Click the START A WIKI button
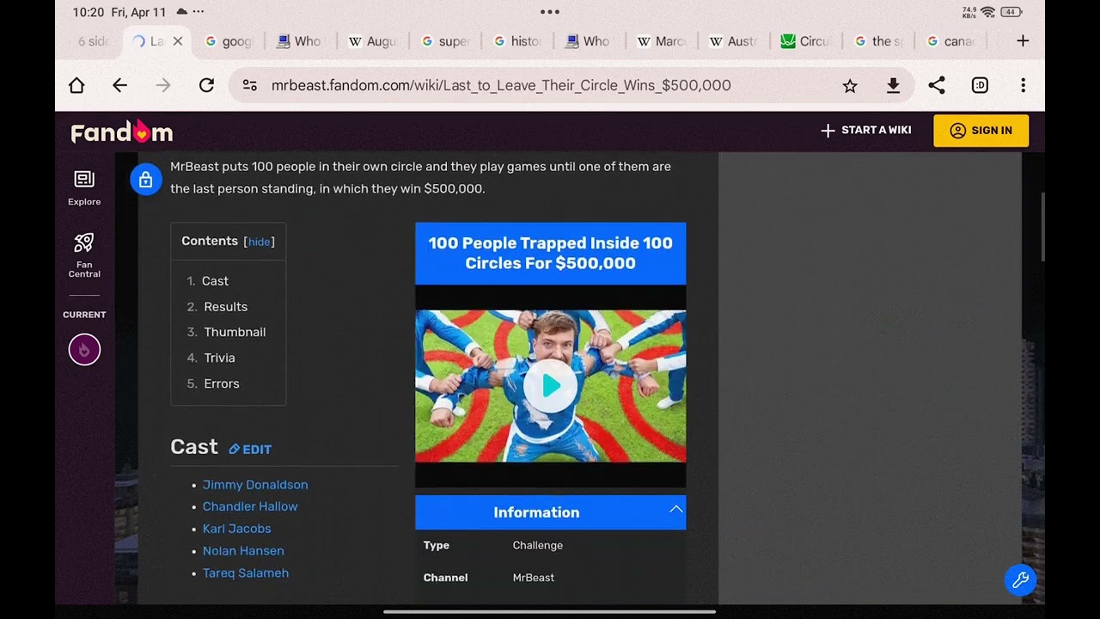Screen dimensions: 1100x619 [x=866, y=130]
